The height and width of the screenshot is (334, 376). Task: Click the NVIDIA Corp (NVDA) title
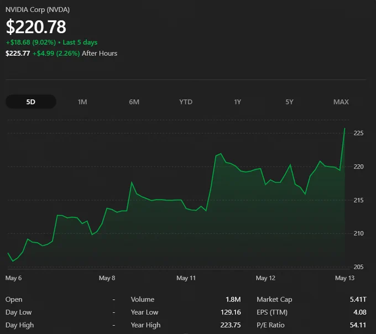tap(38, 10)
